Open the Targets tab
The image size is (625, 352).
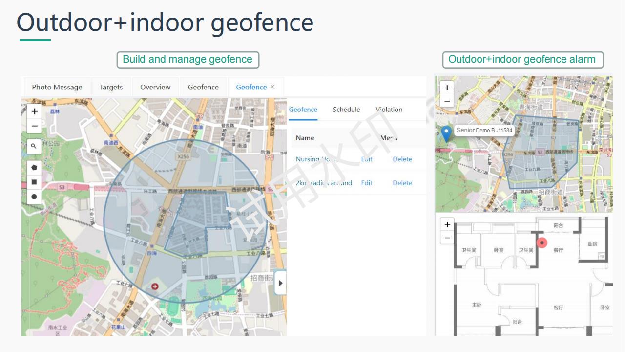(x=111, y=87)
